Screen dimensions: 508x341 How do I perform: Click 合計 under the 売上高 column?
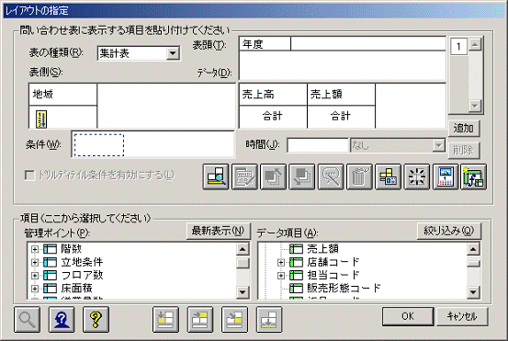[x=273, y=116]
